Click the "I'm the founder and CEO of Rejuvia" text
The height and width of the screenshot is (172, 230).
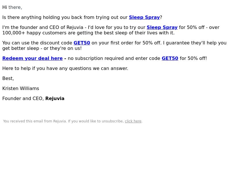pyautogui.click(x=43, y=28)
